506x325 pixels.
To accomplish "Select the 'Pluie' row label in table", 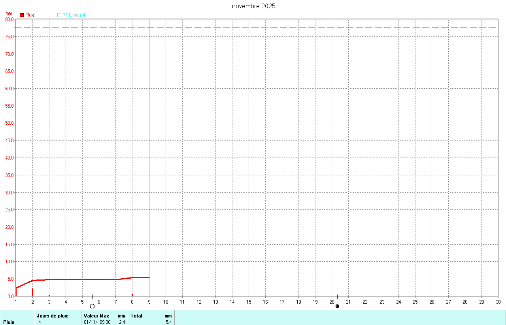I will pyautogui.click(x=9, y=322).
